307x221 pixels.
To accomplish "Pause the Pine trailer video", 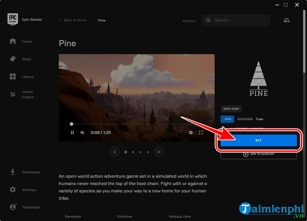I will [x=72, y=132].
